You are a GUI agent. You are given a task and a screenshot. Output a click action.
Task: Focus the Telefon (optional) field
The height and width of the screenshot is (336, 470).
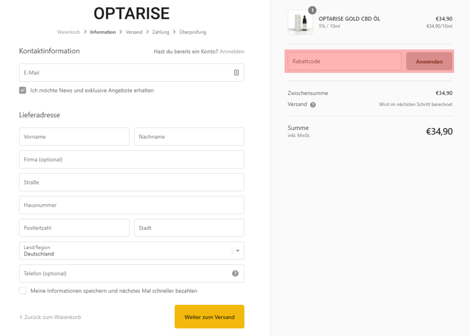[131, 273]
